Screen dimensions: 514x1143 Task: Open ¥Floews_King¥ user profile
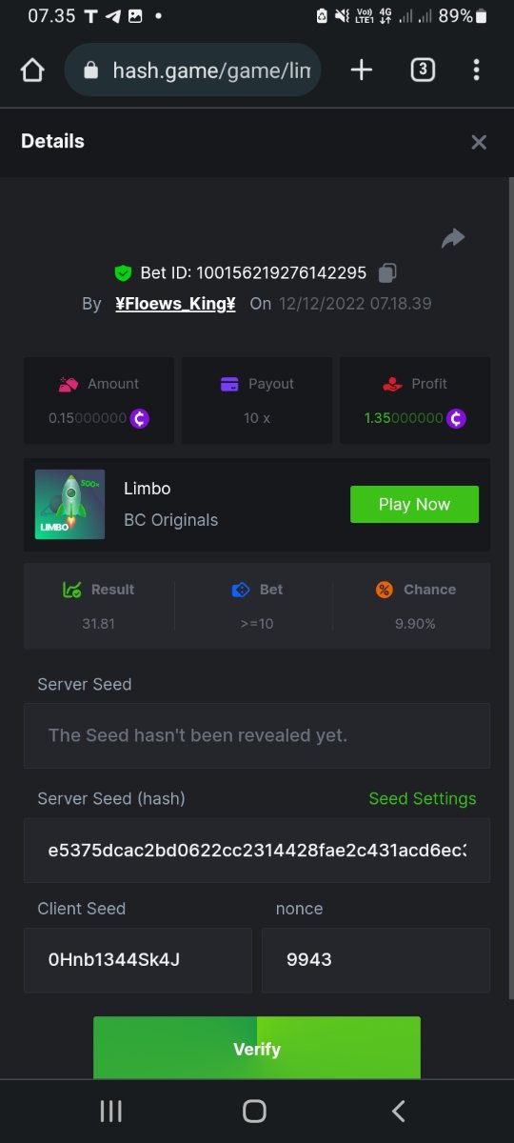click(x=175, y=304)
